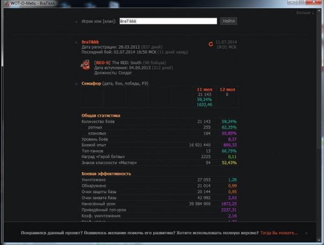The image size is (324, 245).
Task: Click the WOT-O-Matic app icon in title bar
Action: click(x=6, y=4)
